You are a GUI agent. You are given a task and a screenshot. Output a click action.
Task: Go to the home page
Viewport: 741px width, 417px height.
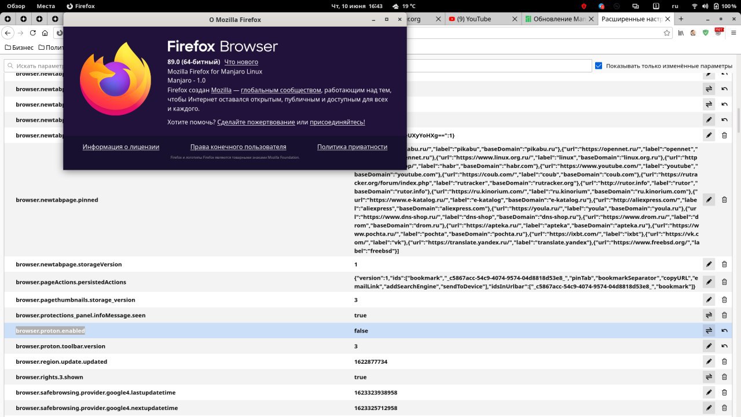point(45,33)
